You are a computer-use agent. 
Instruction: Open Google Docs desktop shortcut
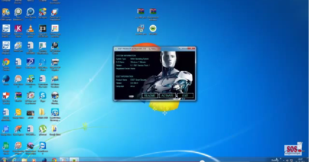pos(6,129)
